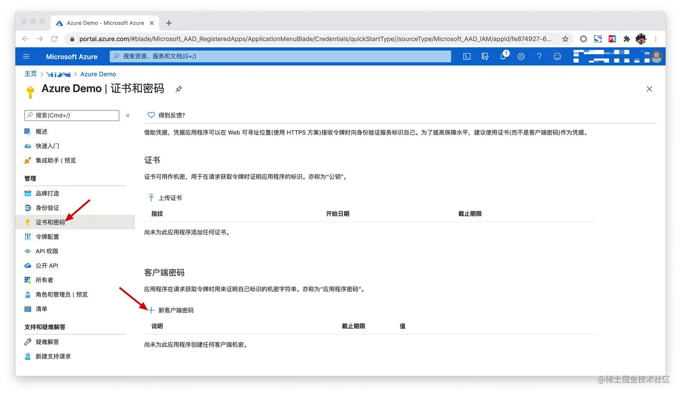Click the Chrome profile avatar icon
681x395 pixels.
tap(641, 39)
